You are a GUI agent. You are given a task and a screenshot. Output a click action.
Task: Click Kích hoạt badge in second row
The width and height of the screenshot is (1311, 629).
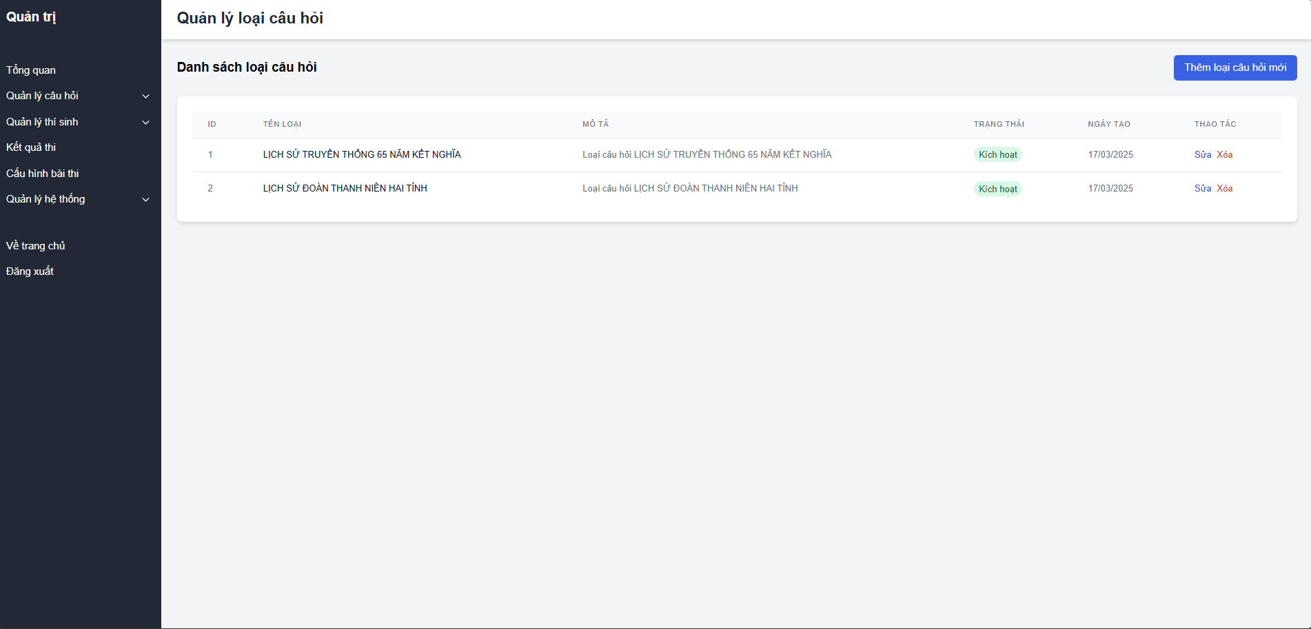point(997,189)
